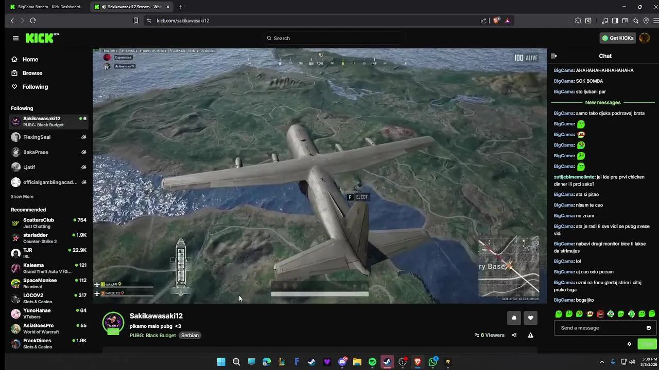
Task: Open Brave VPN shield icon
Action: point(646,21)
